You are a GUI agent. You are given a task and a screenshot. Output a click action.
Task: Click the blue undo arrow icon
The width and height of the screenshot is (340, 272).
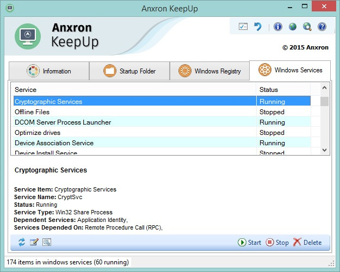pyautogui.click(x=258, y=27)
